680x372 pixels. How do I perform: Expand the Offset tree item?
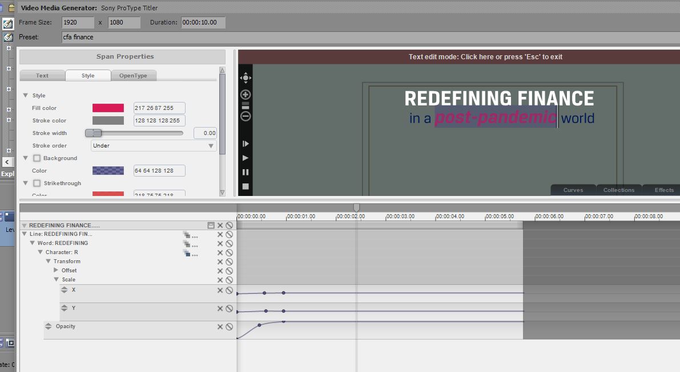tap(56, 271)
